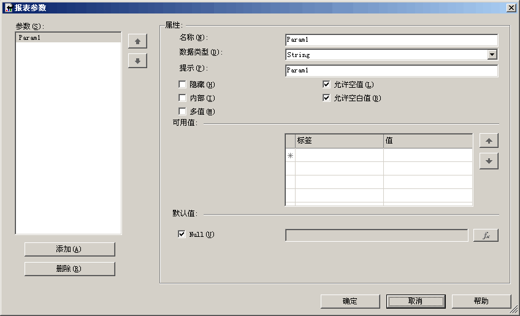Open help via 帮助 button
Screen dimensions: 520x316
[481, 301]
